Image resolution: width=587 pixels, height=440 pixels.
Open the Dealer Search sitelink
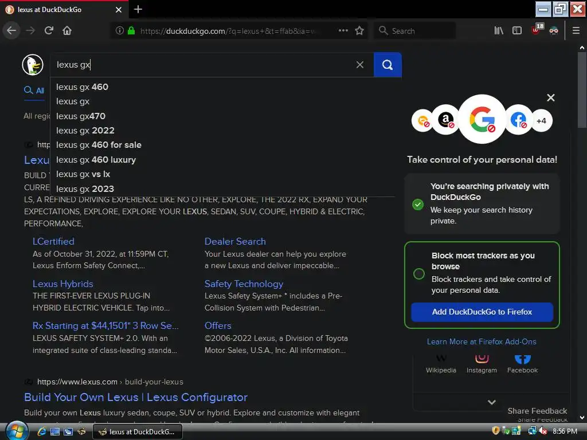[x=235, y=241]
